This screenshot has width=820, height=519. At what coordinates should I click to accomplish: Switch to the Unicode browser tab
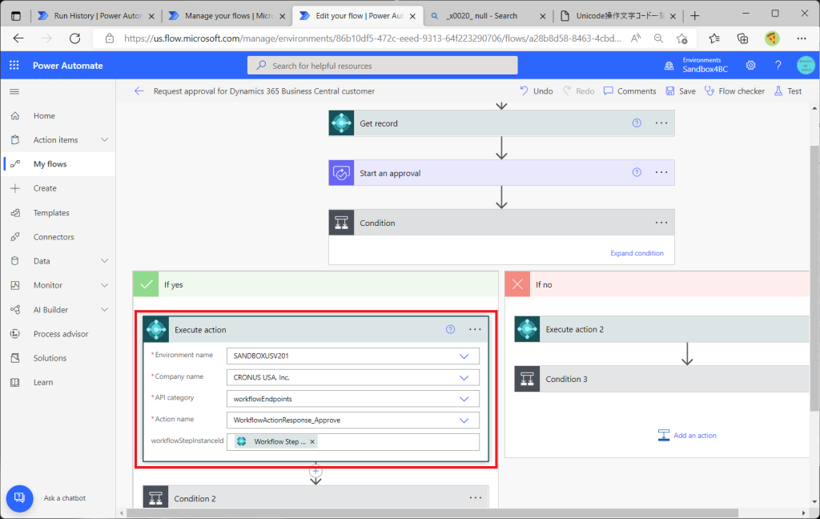click(618, 16)
